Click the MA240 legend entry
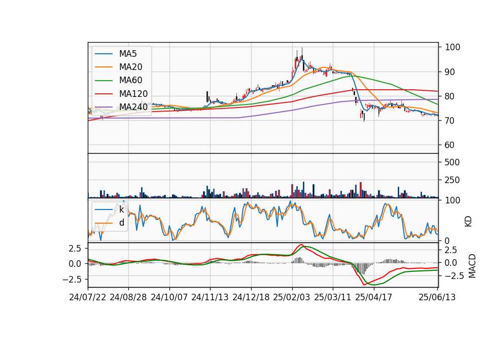The image size is (487, 350). tap(121, 107)
